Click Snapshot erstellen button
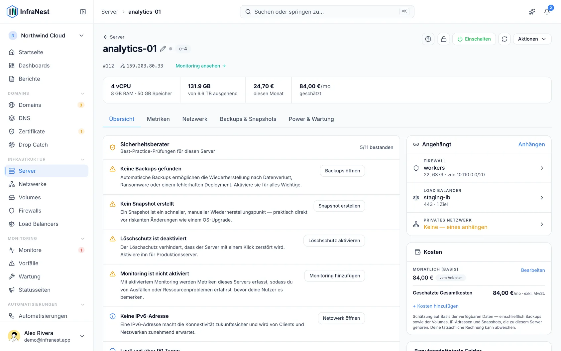This screenshot has width=561, height=351. click(x=339, y=206)
